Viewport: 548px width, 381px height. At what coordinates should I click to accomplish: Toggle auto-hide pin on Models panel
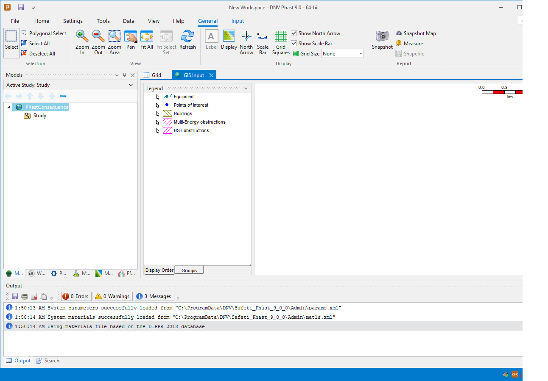pos(125,75)
